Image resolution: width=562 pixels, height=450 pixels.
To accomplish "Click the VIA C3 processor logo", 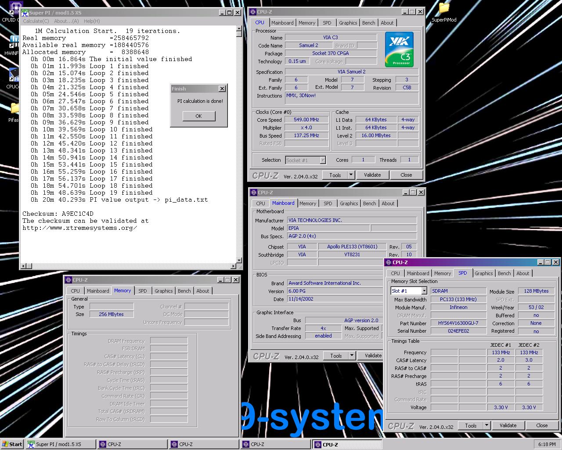I will (x=399, y=50).
